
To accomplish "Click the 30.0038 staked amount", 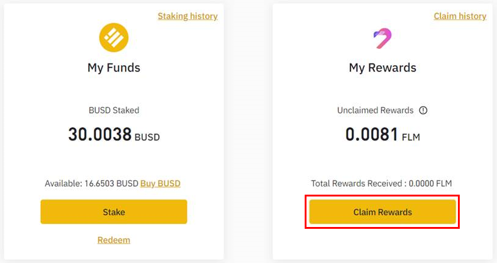I will click(100, 135).
